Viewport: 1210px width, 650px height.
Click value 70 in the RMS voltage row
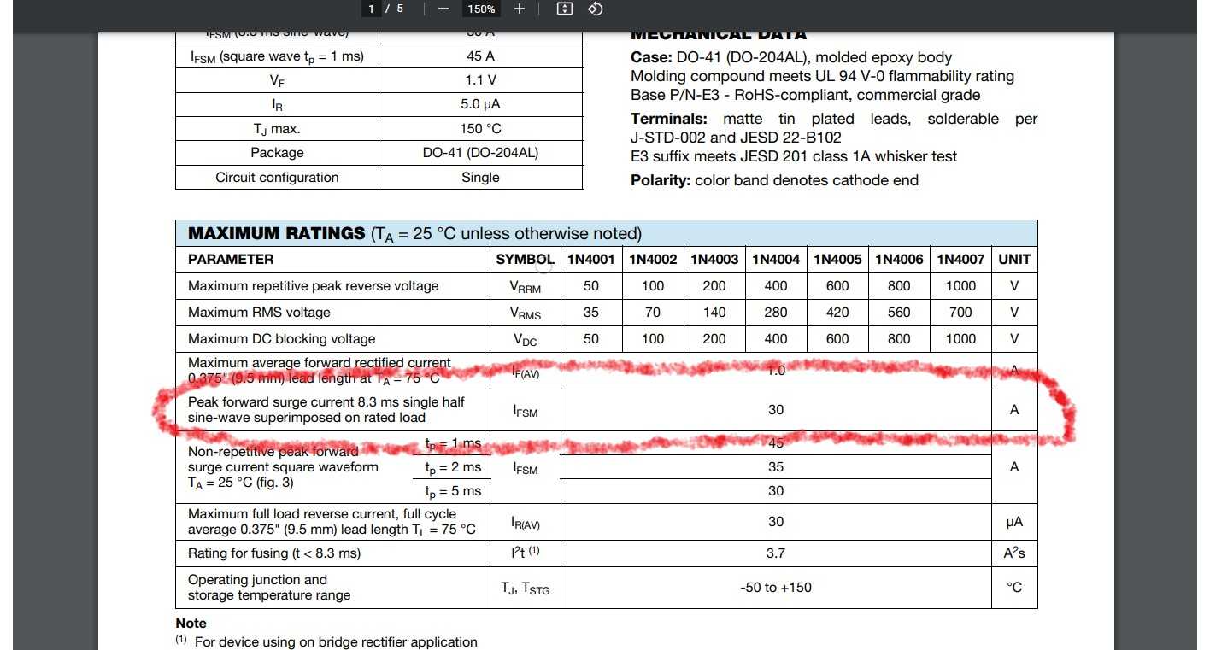coord(653,313)
